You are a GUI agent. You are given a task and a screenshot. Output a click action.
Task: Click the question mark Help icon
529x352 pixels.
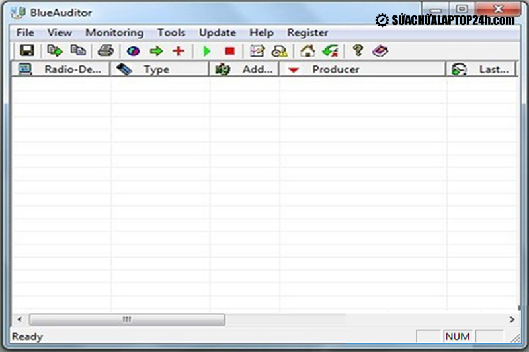tap(358, 51)
